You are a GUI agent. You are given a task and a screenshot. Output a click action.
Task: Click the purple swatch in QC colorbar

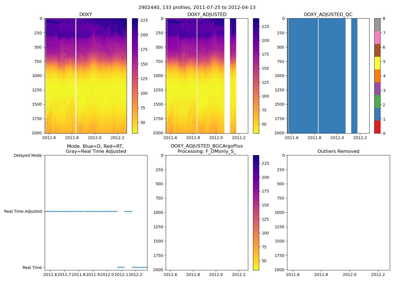point(377,89)
